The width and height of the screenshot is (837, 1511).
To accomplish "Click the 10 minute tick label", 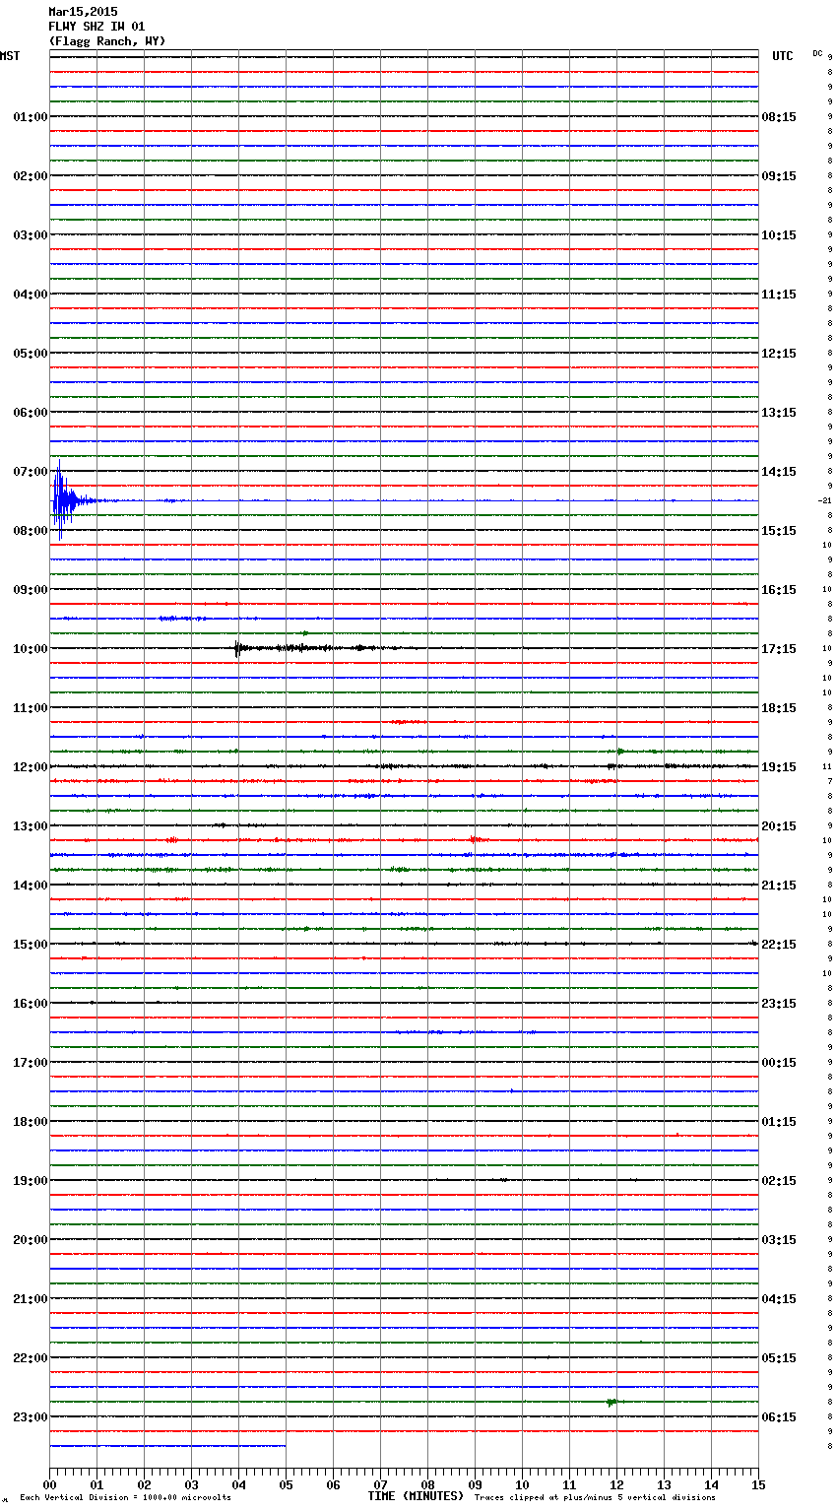I will pos(522,1484).
